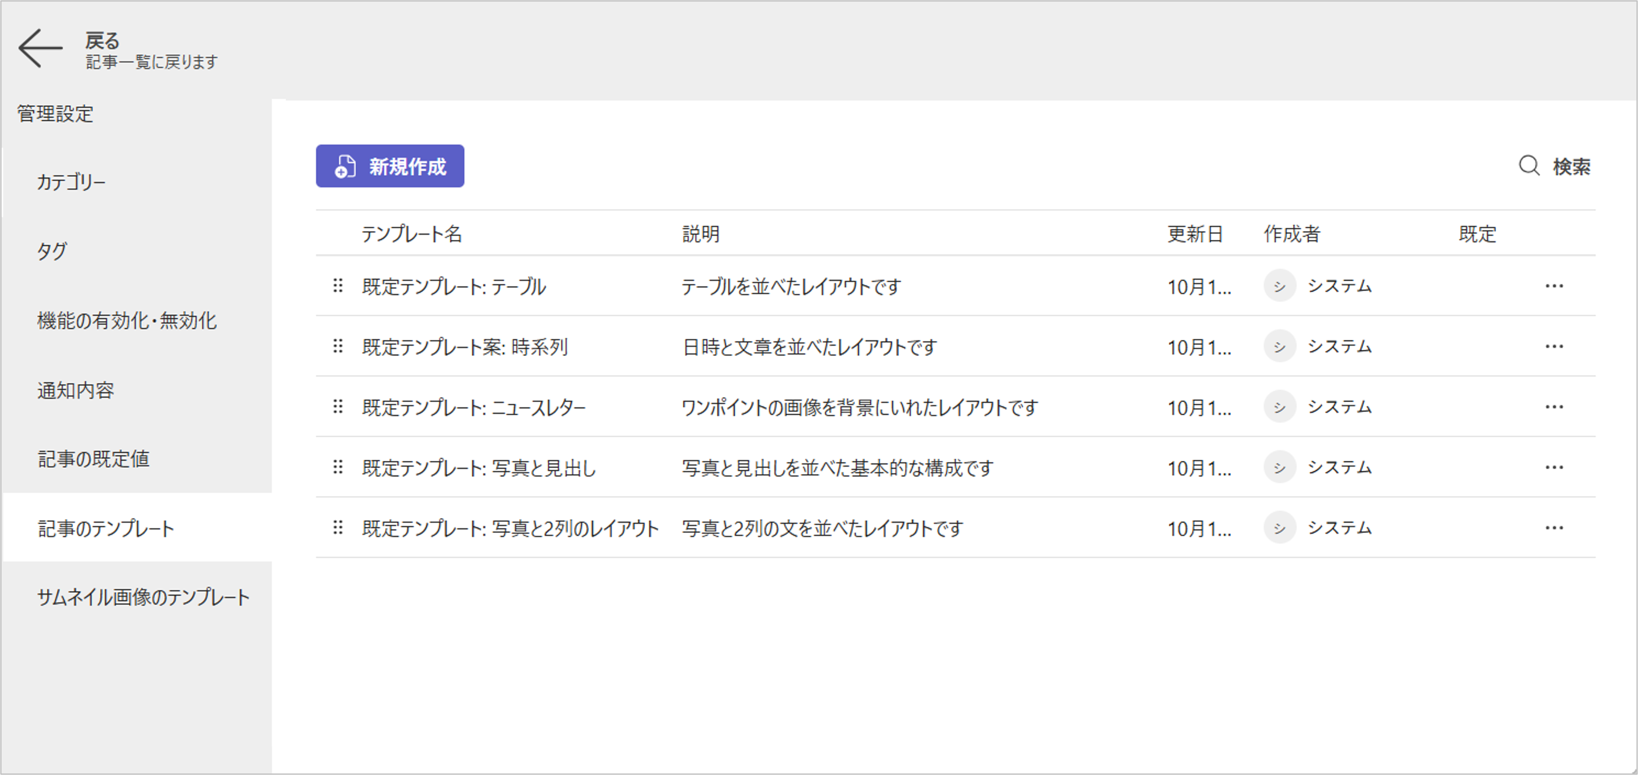The height and width of the screenshot is (775, 1638).
Task: Click description テーブルを並べたレイアウトです
Action: tap(792, 287)
